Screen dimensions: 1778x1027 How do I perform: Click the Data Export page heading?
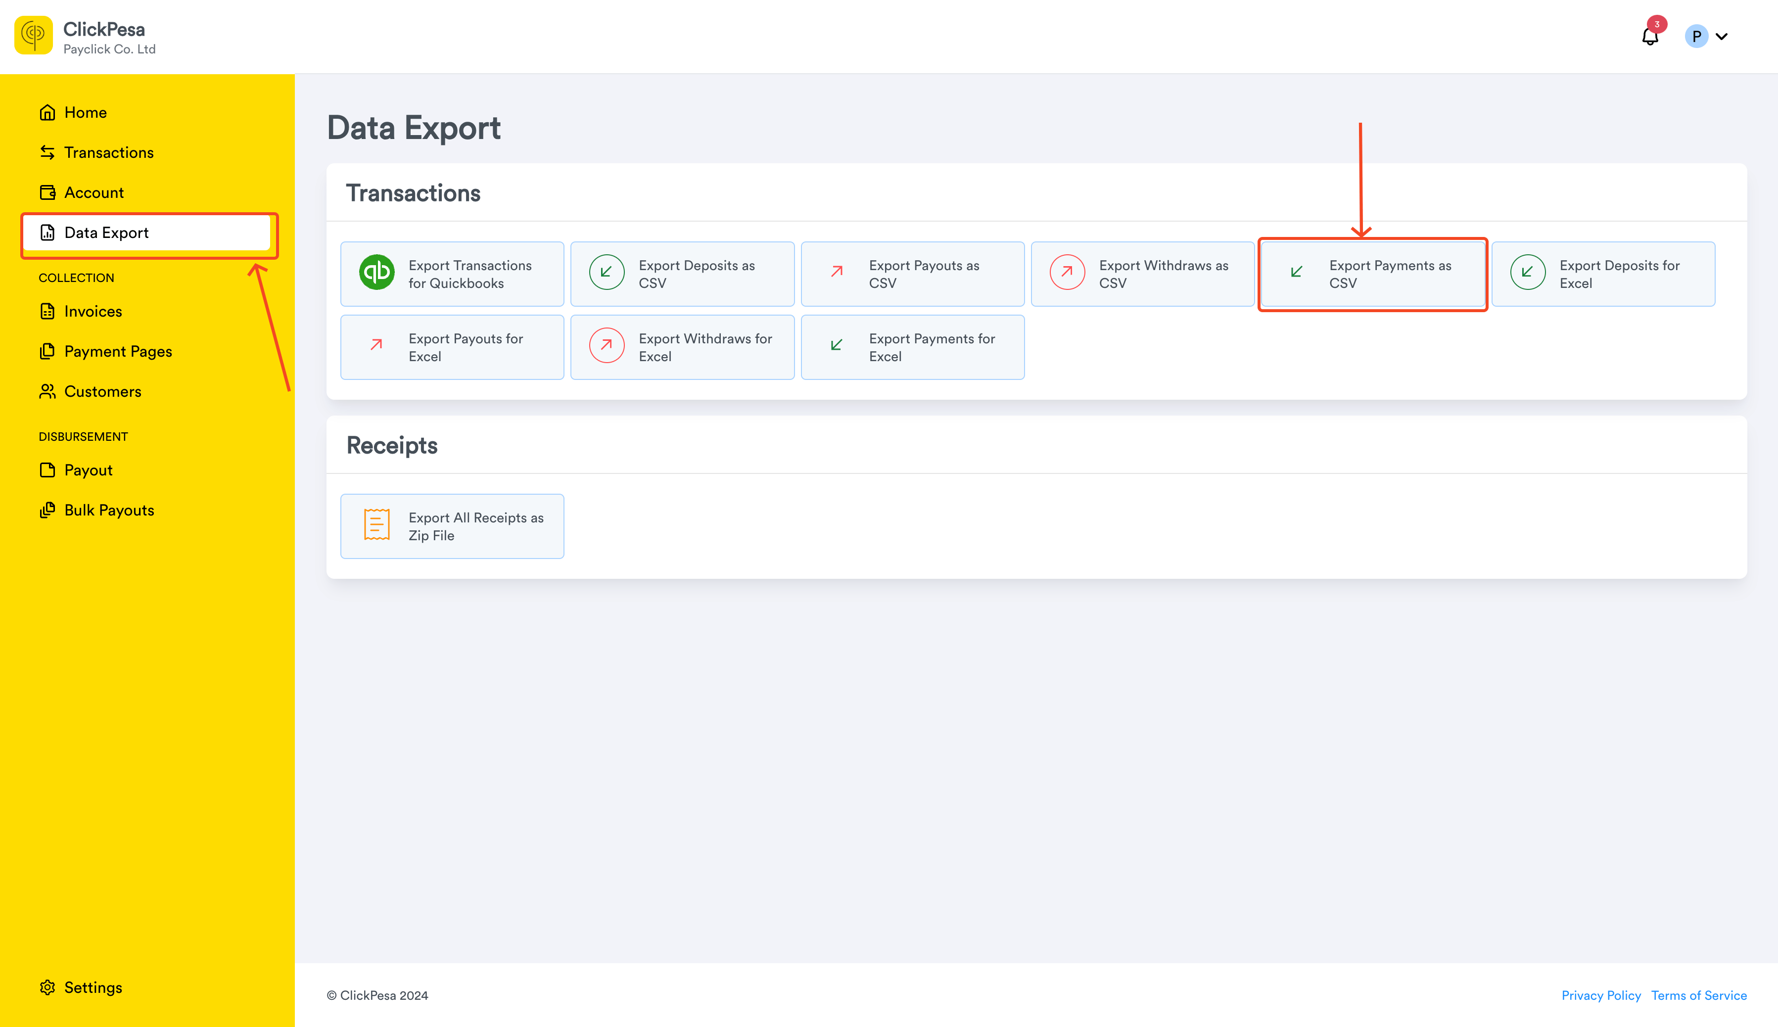(414, 129)
